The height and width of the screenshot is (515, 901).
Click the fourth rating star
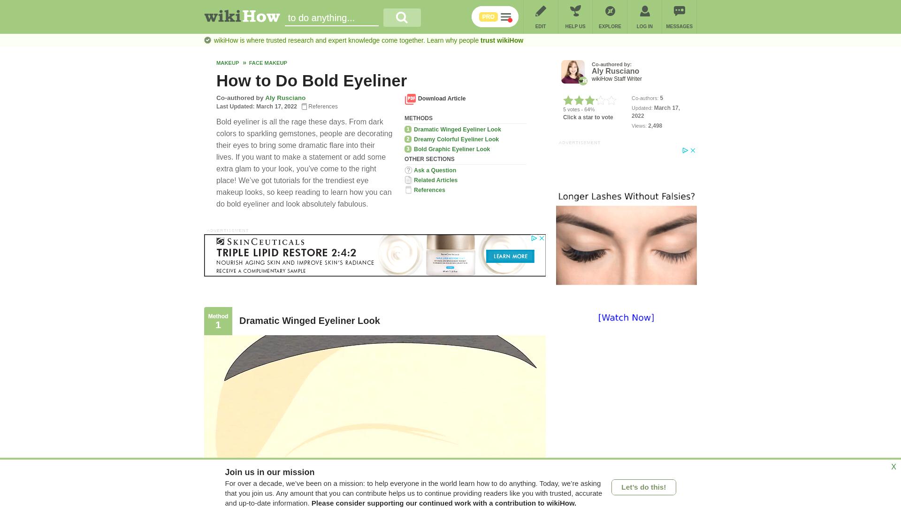pos(600,100)
